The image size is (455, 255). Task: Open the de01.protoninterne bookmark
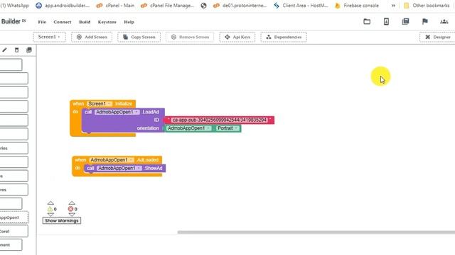(x=240, y=6)
